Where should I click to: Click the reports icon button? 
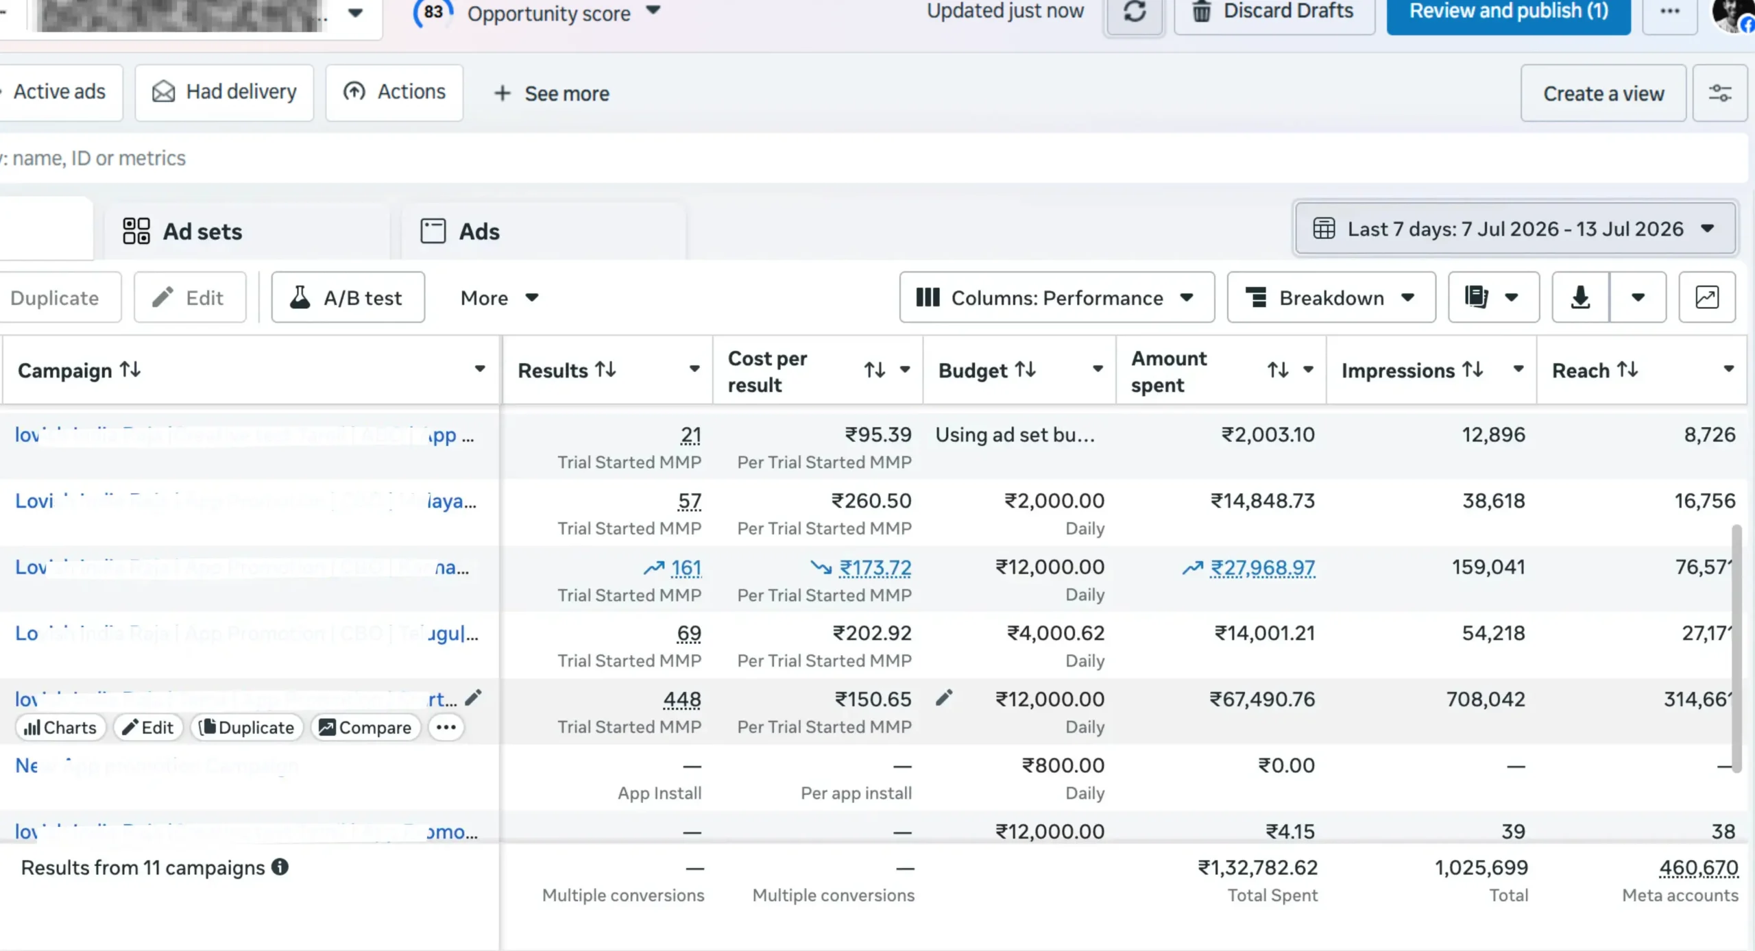pos(1493,297)
